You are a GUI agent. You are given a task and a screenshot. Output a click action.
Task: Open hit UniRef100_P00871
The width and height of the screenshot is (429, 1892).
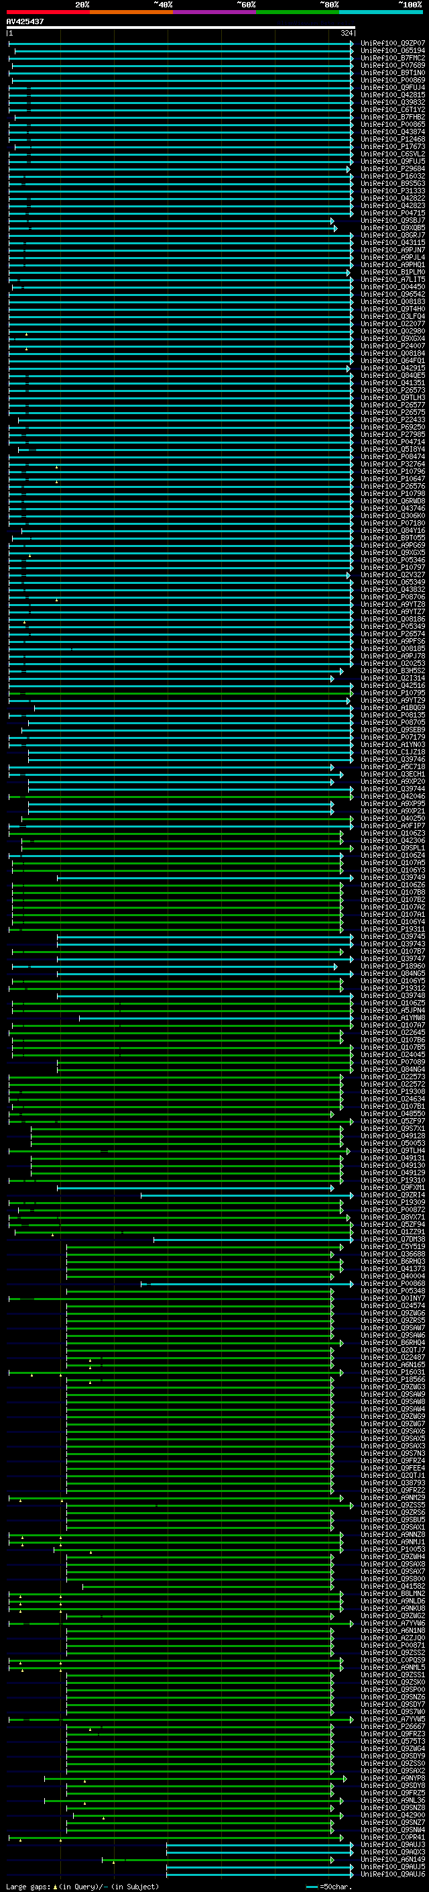coord(393,1645)
